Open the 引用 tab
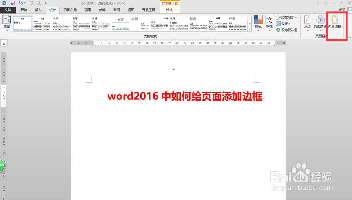 [88, 10]
